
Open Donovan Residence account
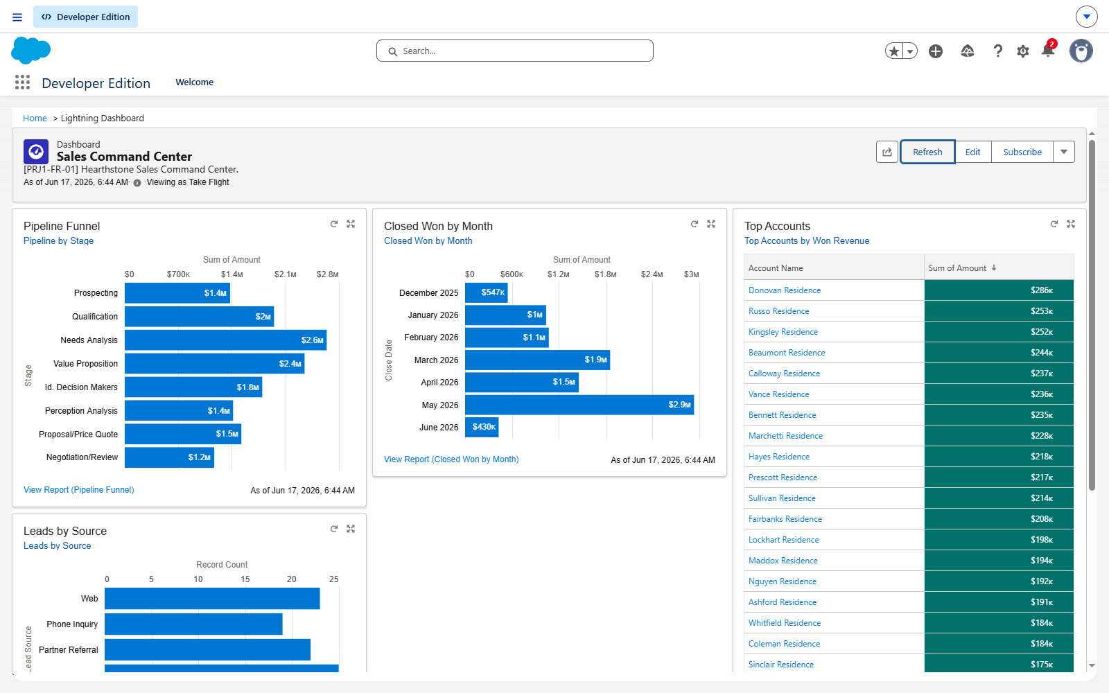(x=785, y=290)
